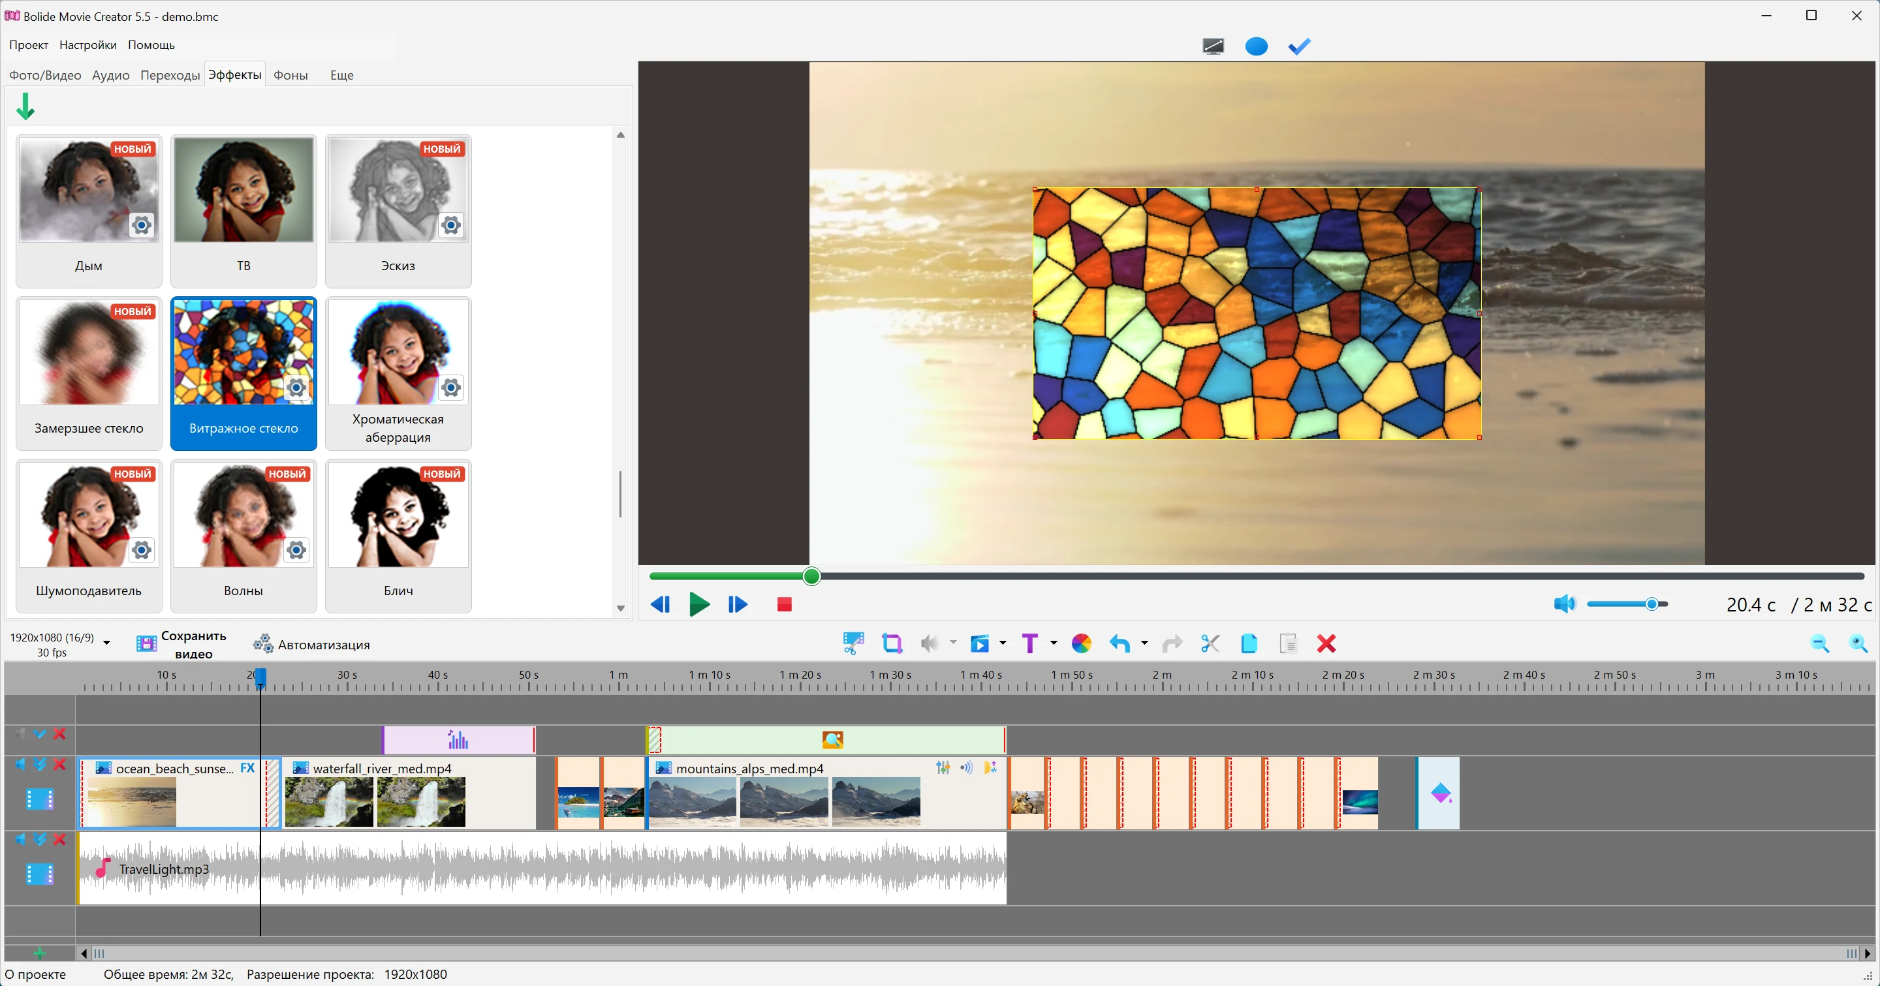Play the preview with green triangle
The width and height of the screenshot is (1880, 986).
coord(699,604)
